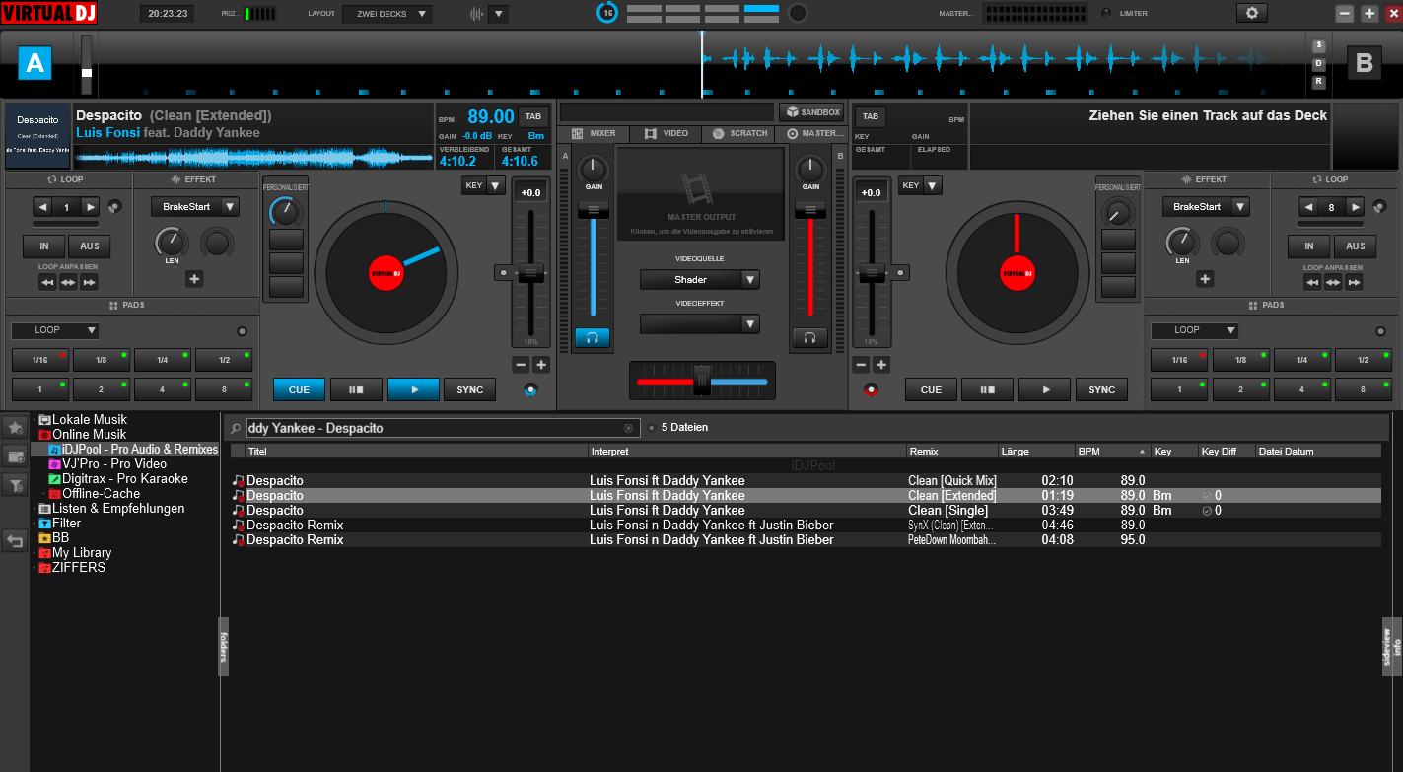This screenshot has width=1403, height=772.
Task: Switch to the SCRATCH tab
Action: [739, 133]
